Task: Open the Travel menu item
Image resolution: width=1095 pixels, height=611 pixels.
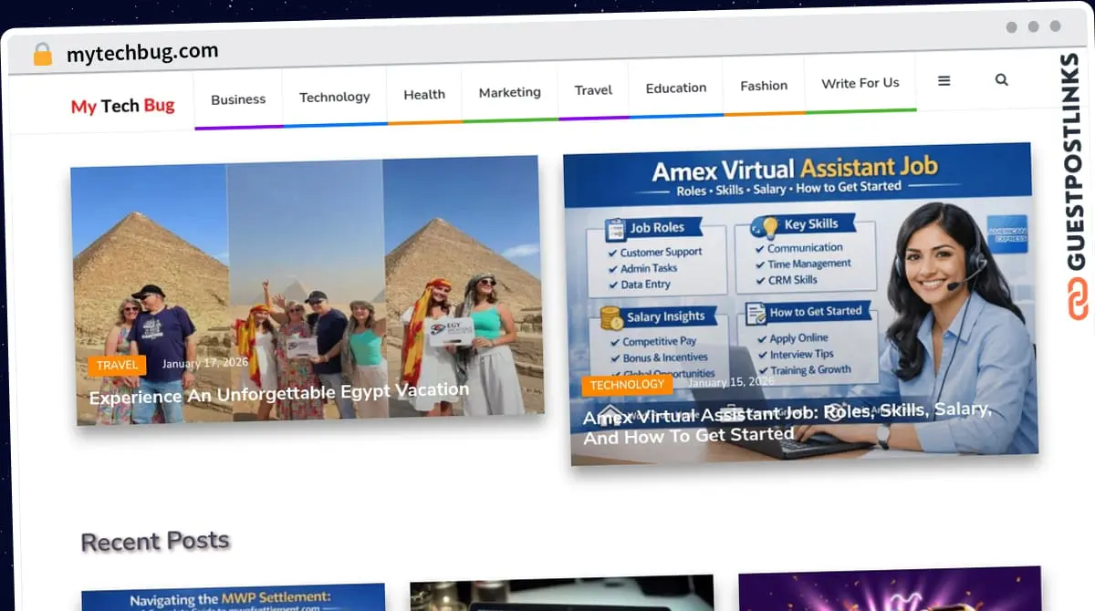Action: click(x=593, y=89)
